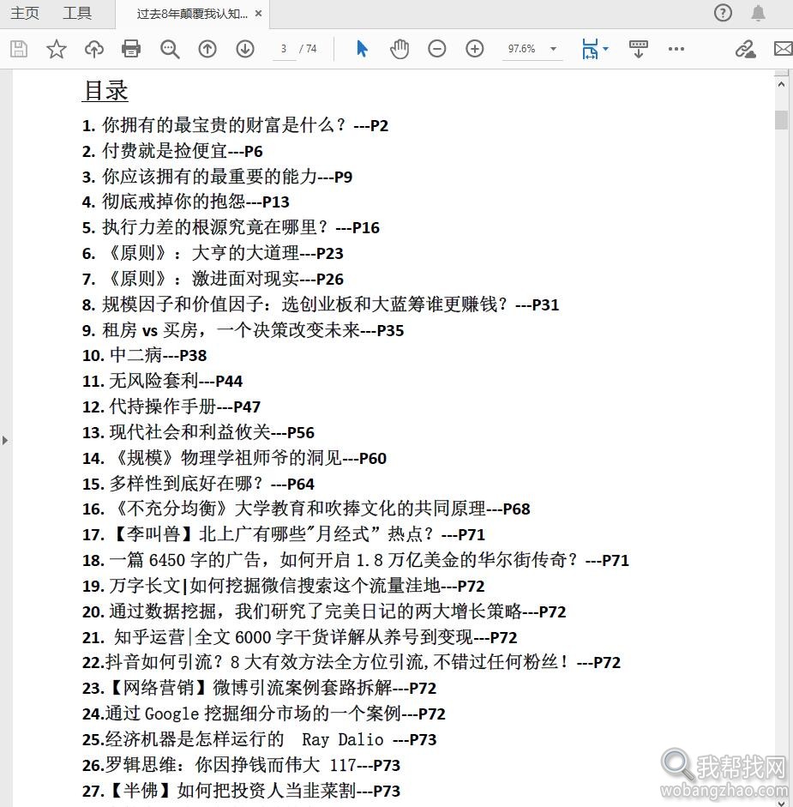Viewport: 793px width, 807px height.
Task: Click entry 你拥有的最宝贵的财富是什么
Action: click(235, 125)
